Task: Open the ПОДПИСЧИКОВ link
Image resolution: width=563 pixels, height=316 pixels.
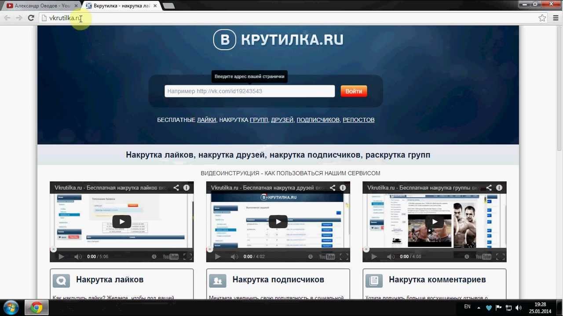Action: (318, 120)
